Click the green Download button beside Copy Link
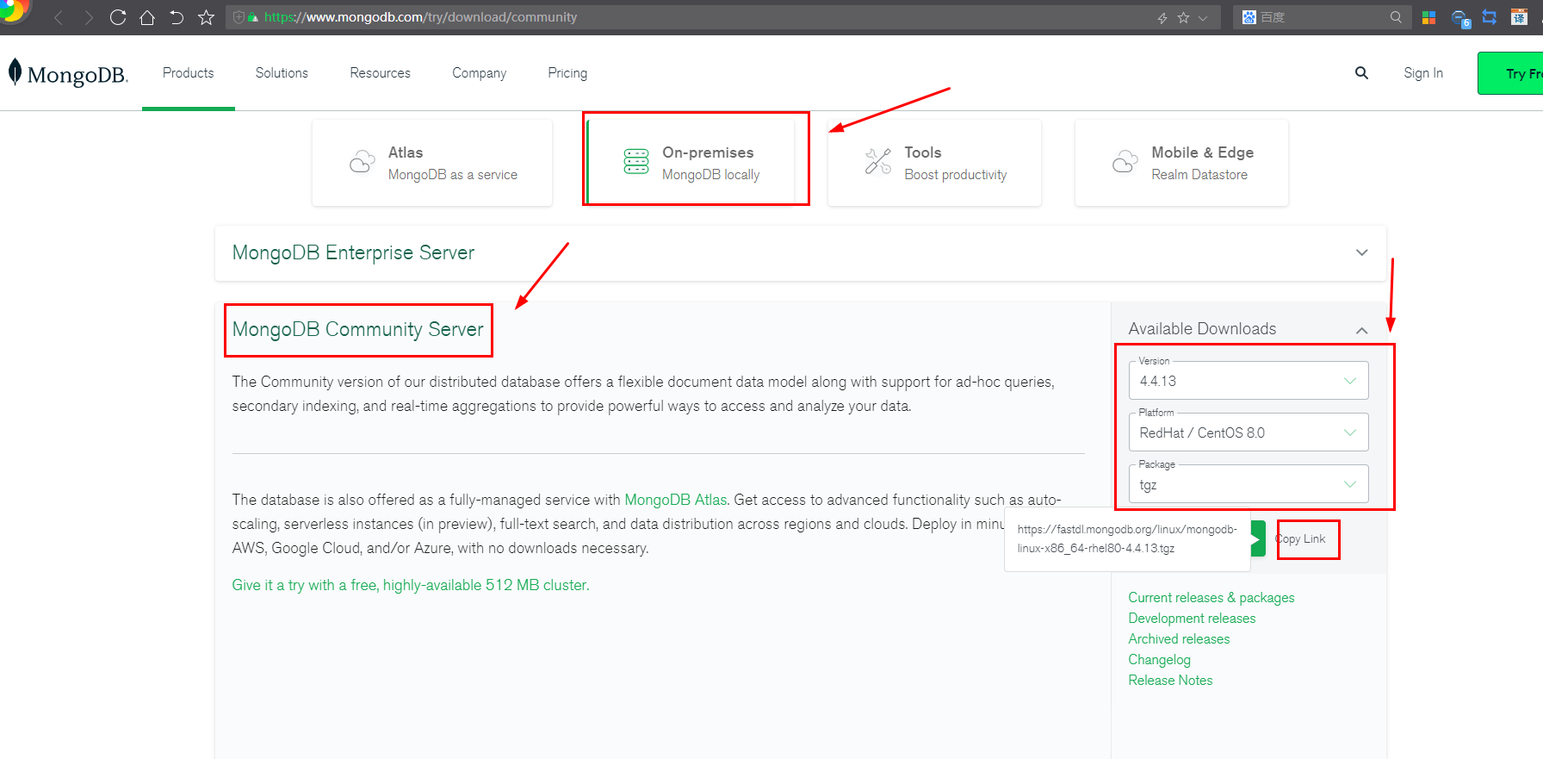Screen dimensions: 1543x759 [1258, 538]
